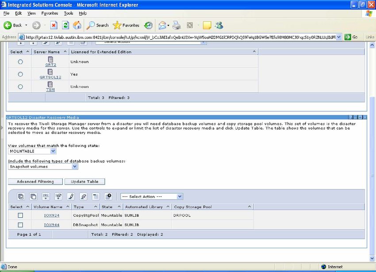Go to the browser Home page

[77, 25]
